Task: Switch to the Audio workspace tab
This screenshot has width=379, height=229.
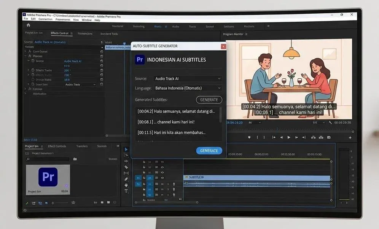Action: (x=175, y=26)
